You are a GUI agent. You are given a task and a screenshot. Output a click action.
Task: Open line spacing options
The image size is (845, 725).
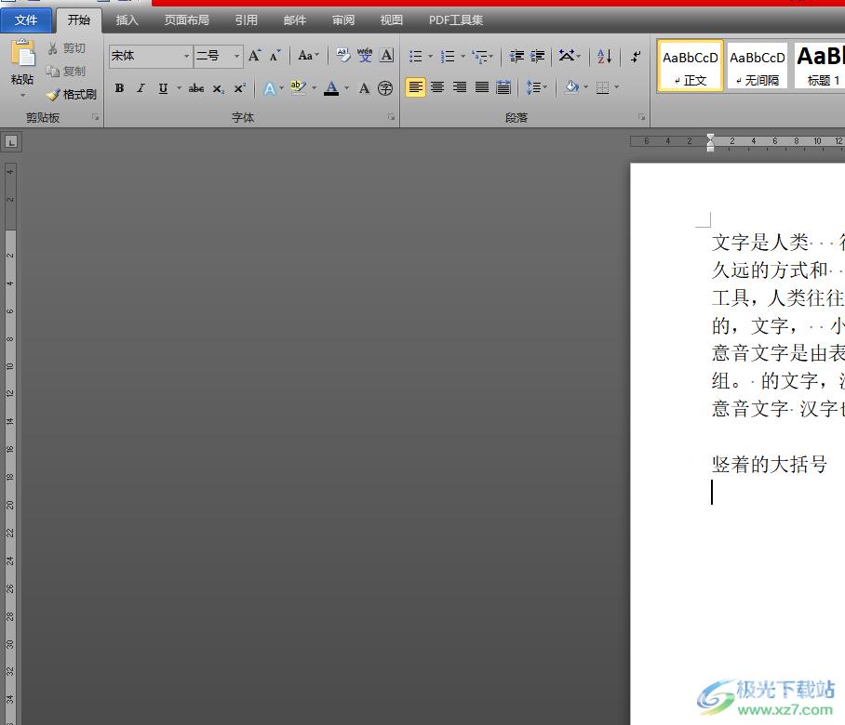[x=532, y=87]
